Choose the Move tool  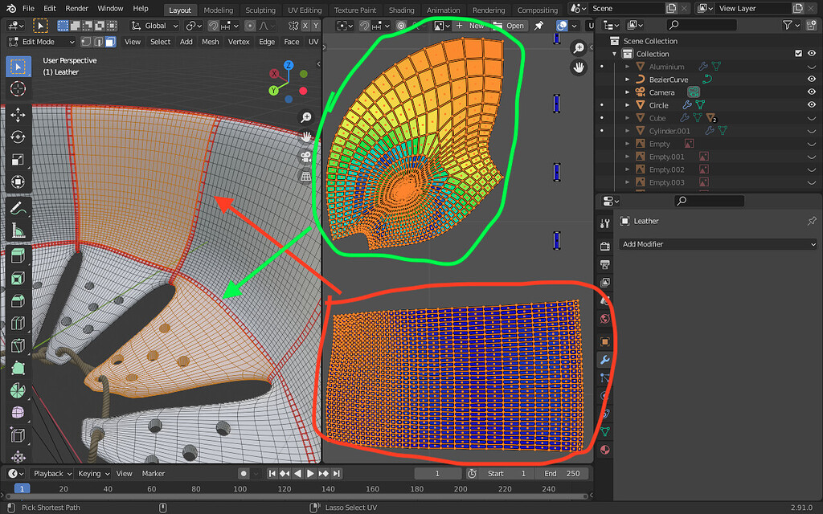(18, 115)
